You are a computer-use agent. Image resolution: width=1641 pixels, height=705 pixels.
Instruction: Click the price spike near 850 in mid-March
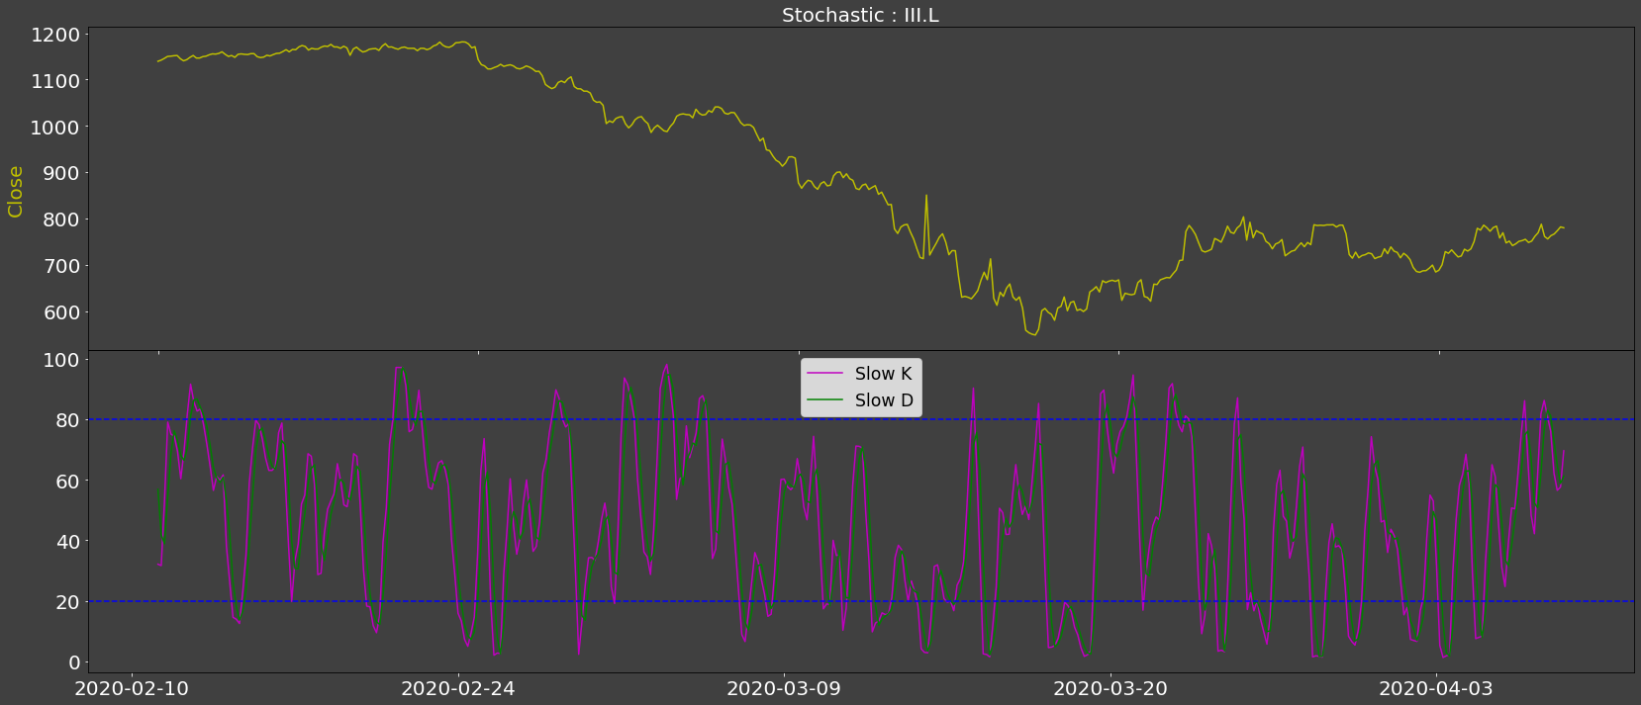coord(926,197)
